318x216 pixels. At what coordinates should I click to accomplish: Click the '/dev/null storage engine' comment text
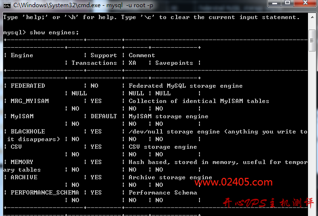(174, 132)
